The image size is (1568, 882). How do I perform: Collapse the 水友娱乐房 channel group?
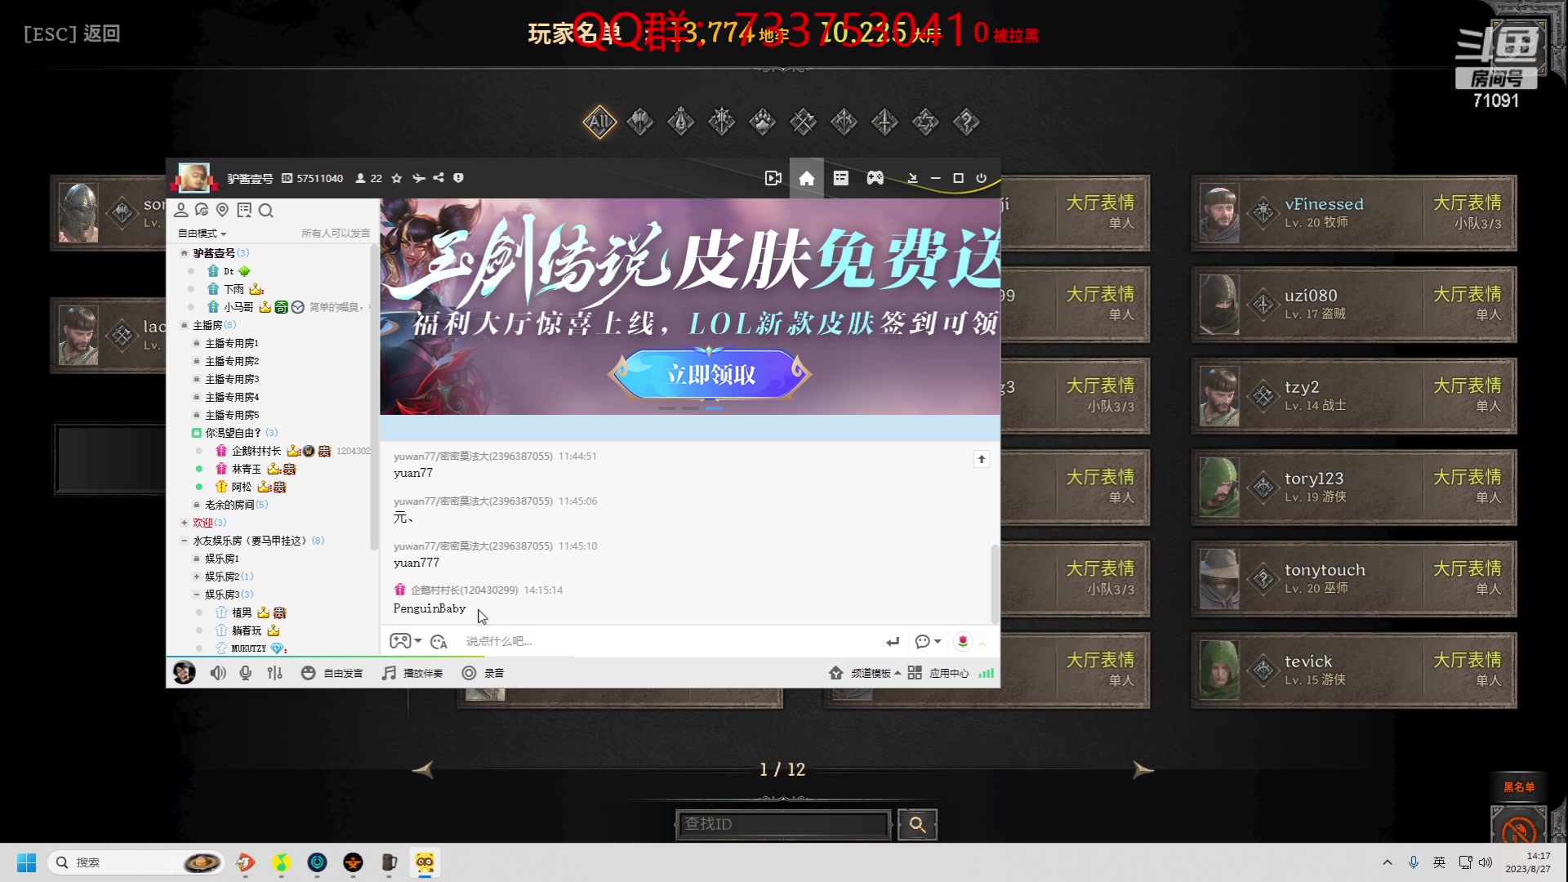point(185,541)
